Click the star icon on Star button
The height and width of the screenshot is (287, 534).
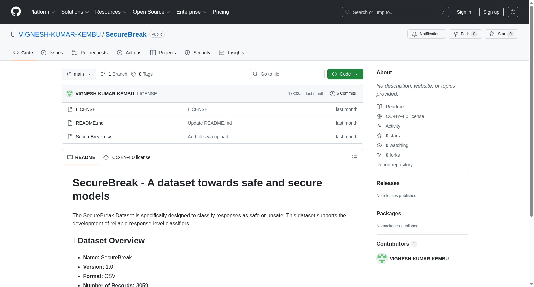(492, 34)
